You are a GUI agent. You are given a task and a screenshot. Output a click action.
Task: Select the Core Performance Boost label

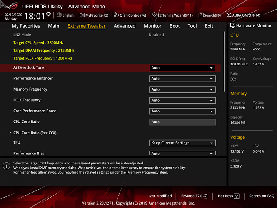(x=35, y=111)
